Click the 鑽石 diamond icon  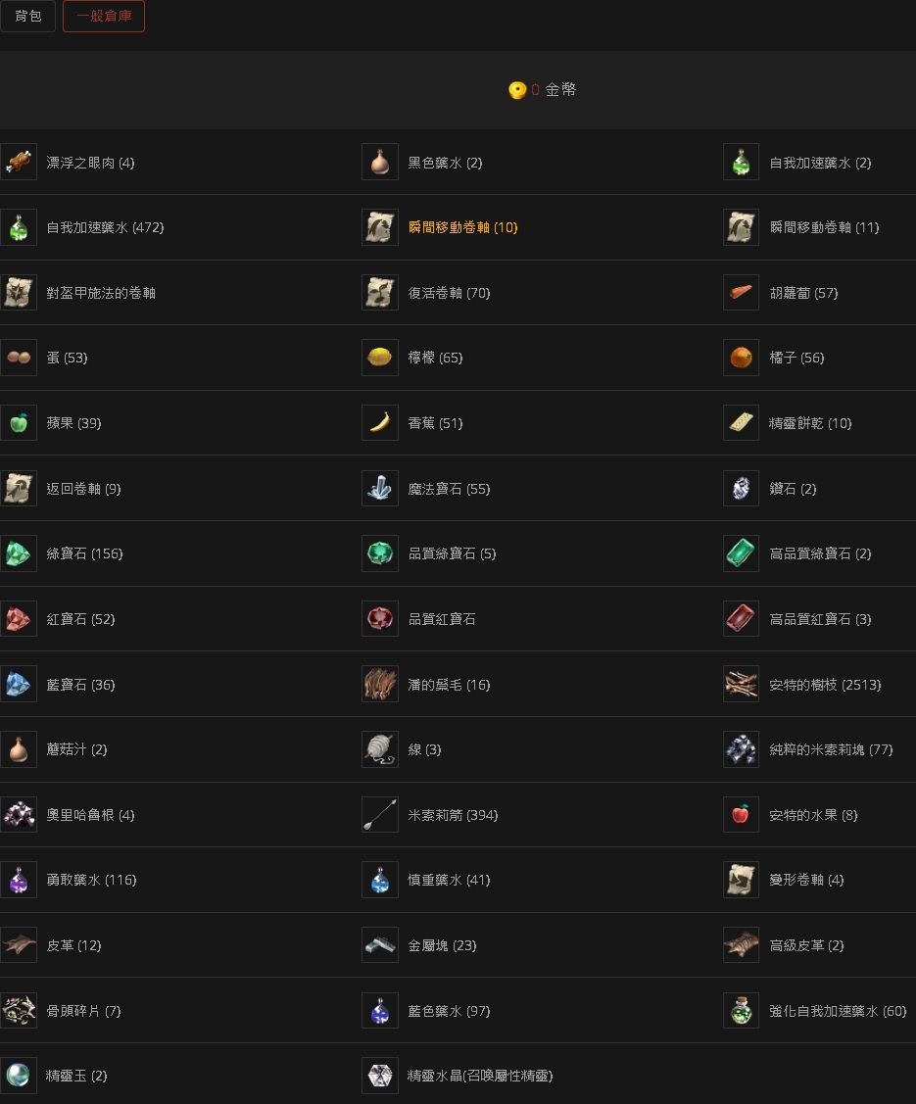[x=742, y=488]
